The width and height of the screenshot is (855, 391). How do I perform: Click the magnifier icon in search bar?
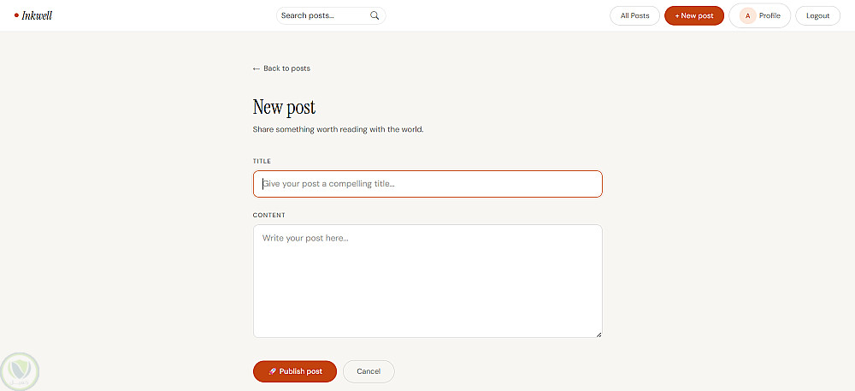pos(374,15)
